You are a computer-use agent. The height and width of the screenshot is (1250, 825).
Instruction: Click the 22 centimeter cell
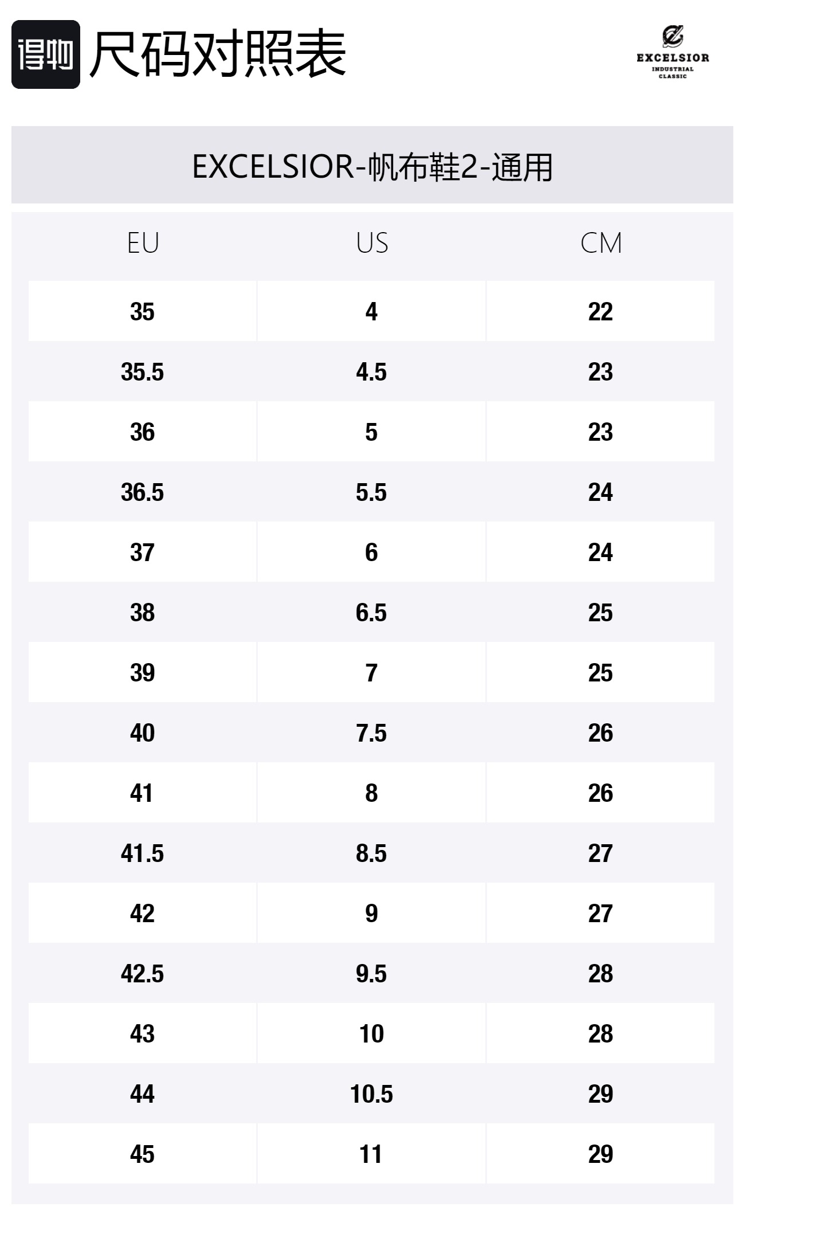coord(600,312)
